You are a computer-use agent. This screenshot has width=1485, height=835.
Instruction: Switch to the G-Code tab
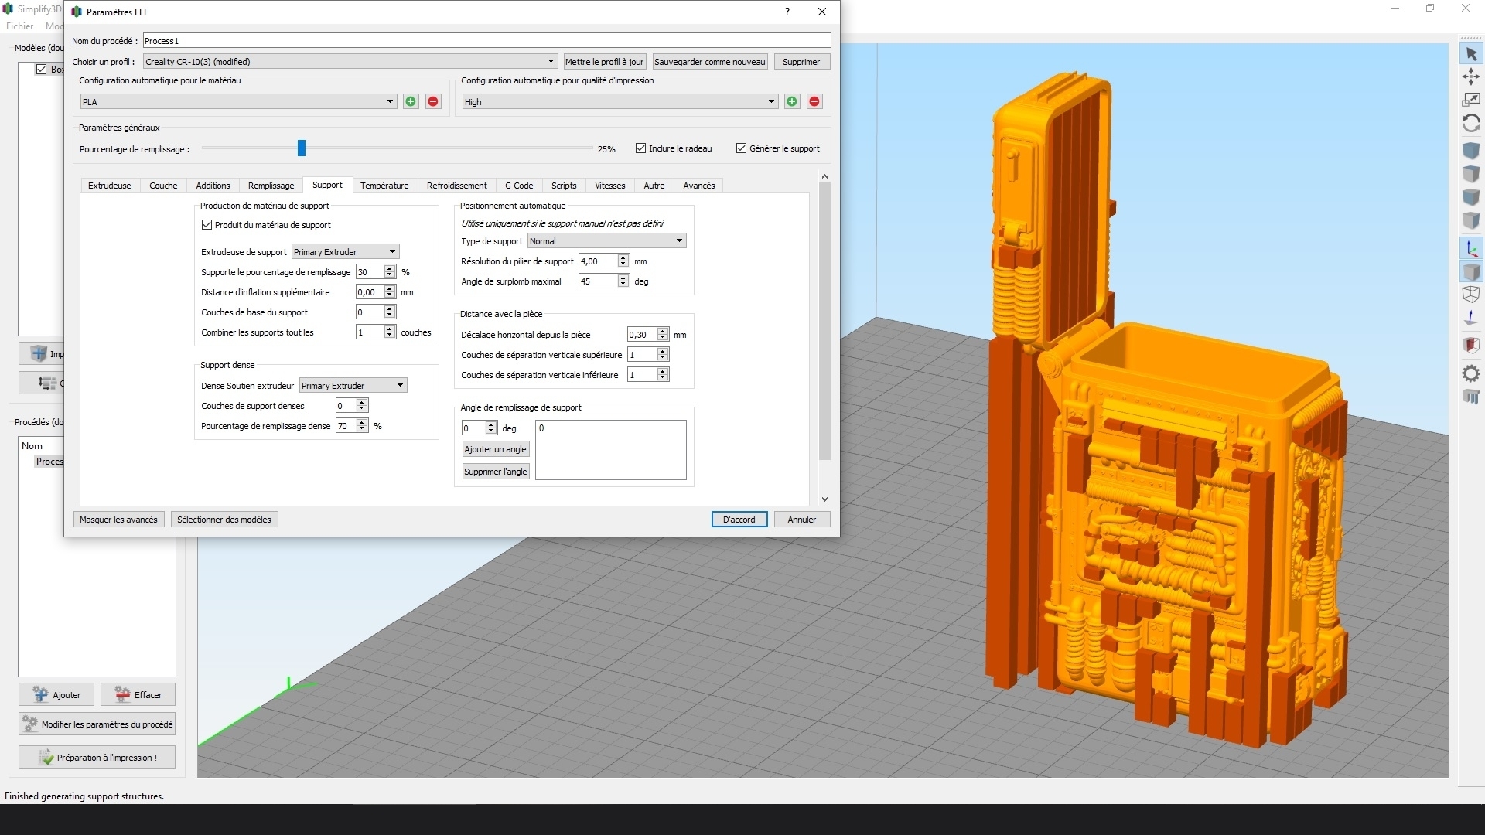pyautogui.click(x=519, y=186)
